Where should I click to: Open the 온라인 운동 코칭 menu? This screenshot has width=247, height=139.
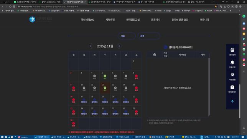pos(180,20)
